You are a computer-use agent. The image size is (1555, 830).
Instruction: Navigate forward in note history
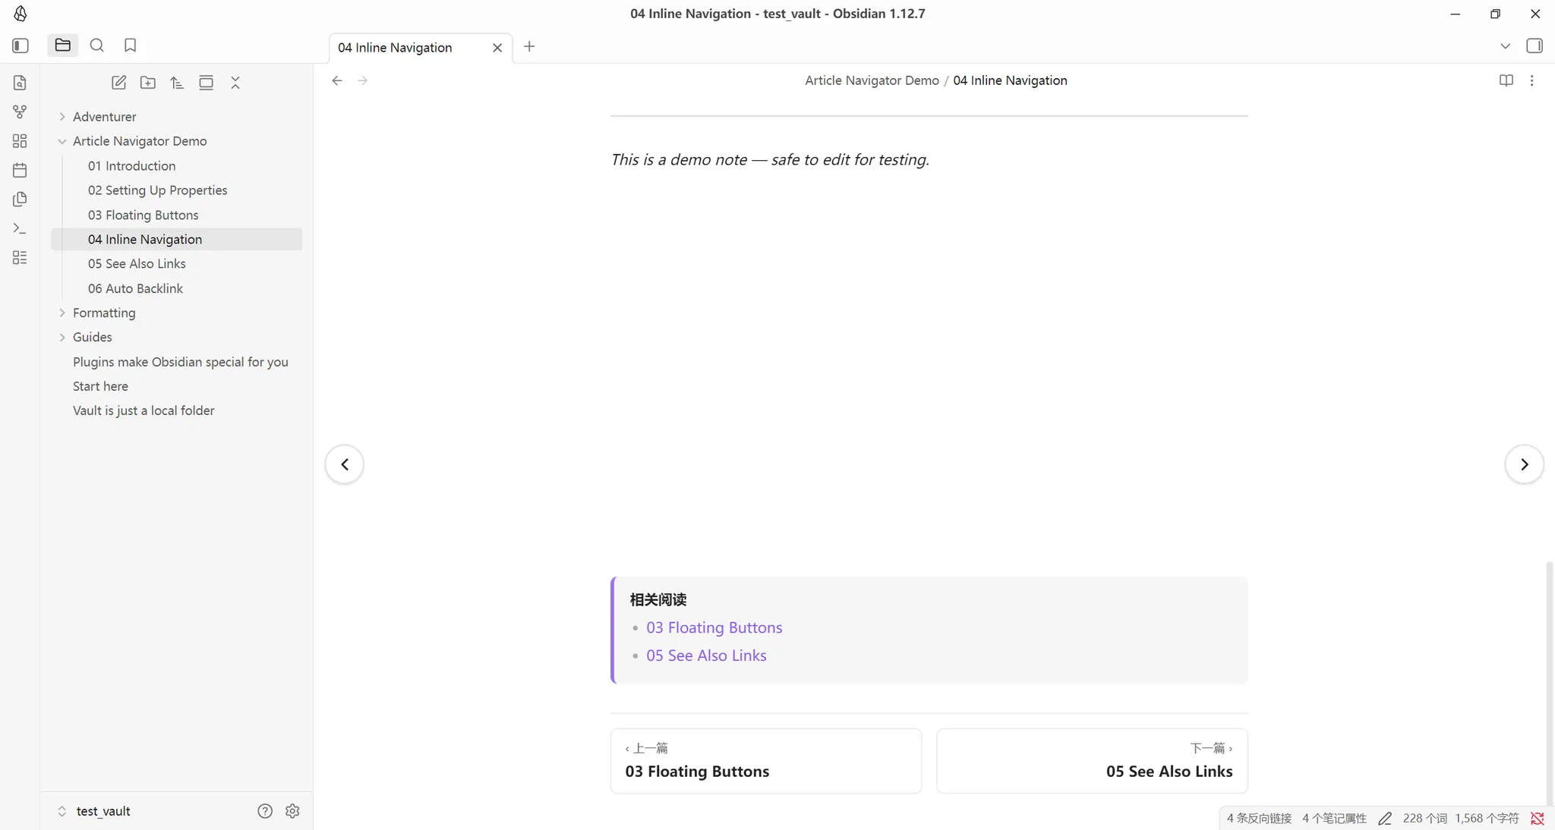(x=363, y=80)
